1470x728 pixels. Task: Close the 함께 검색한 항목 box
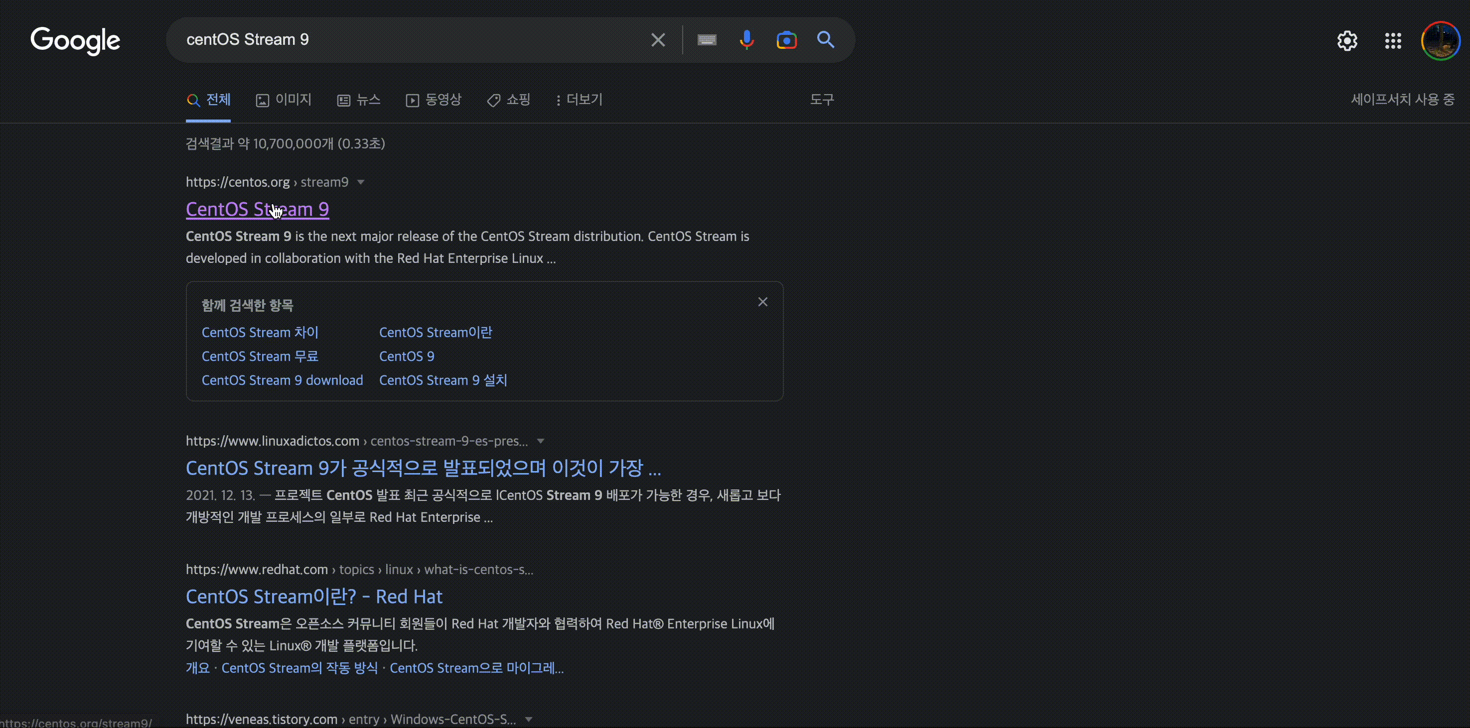(x=762, y=302)
